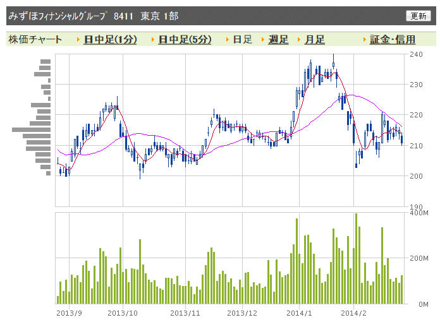
Task: Click the stock code 8411
Action: click(x=123, y=16)
